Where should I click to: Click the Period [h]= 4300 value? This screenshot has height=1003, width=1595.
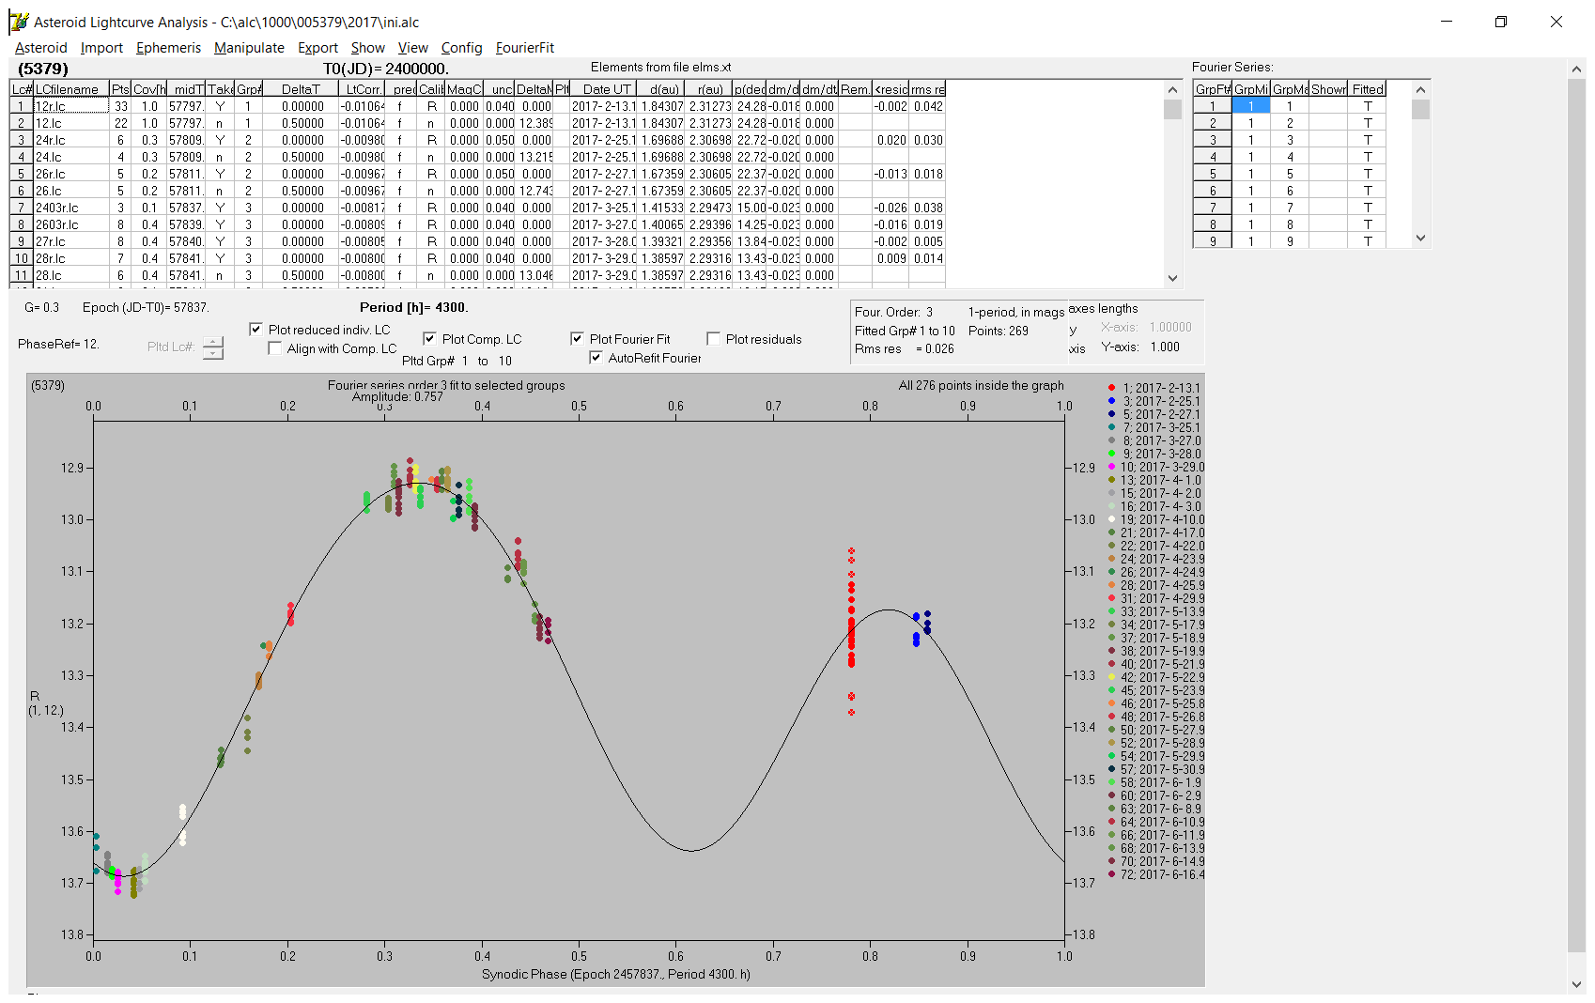[x=413, y=308]
